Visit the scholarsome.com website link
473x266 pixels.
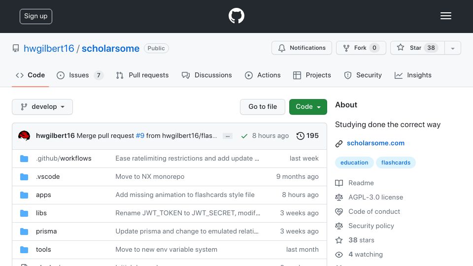tap(375, 143)
